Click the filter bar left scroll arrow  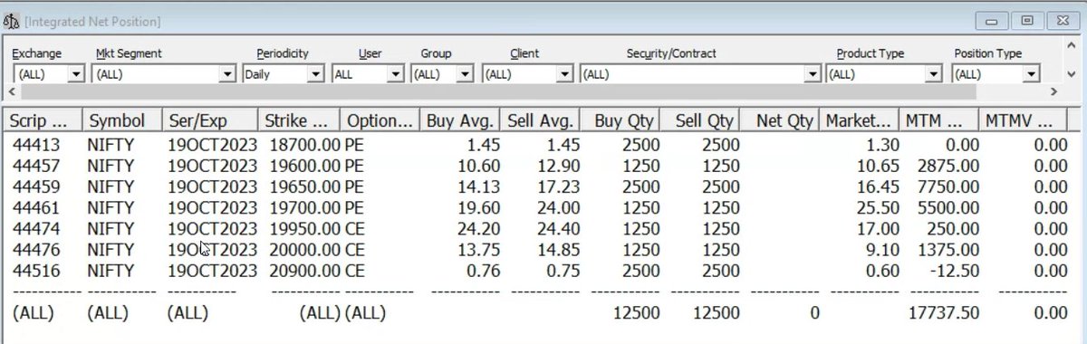pyautogui.click(x=12, y=92)
